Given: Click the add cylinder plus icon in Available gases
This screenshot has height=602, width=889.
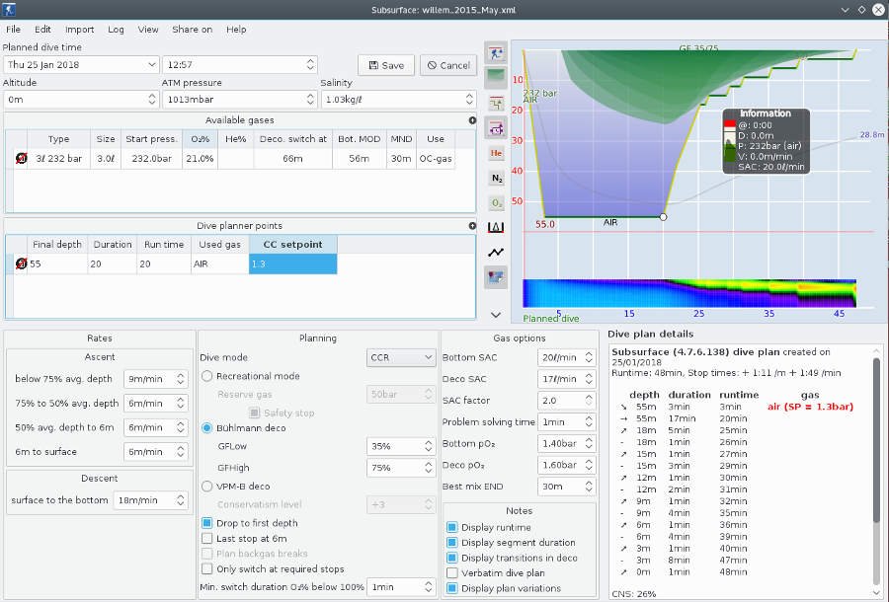Looking at the screenshot, I should click(472, 120).
